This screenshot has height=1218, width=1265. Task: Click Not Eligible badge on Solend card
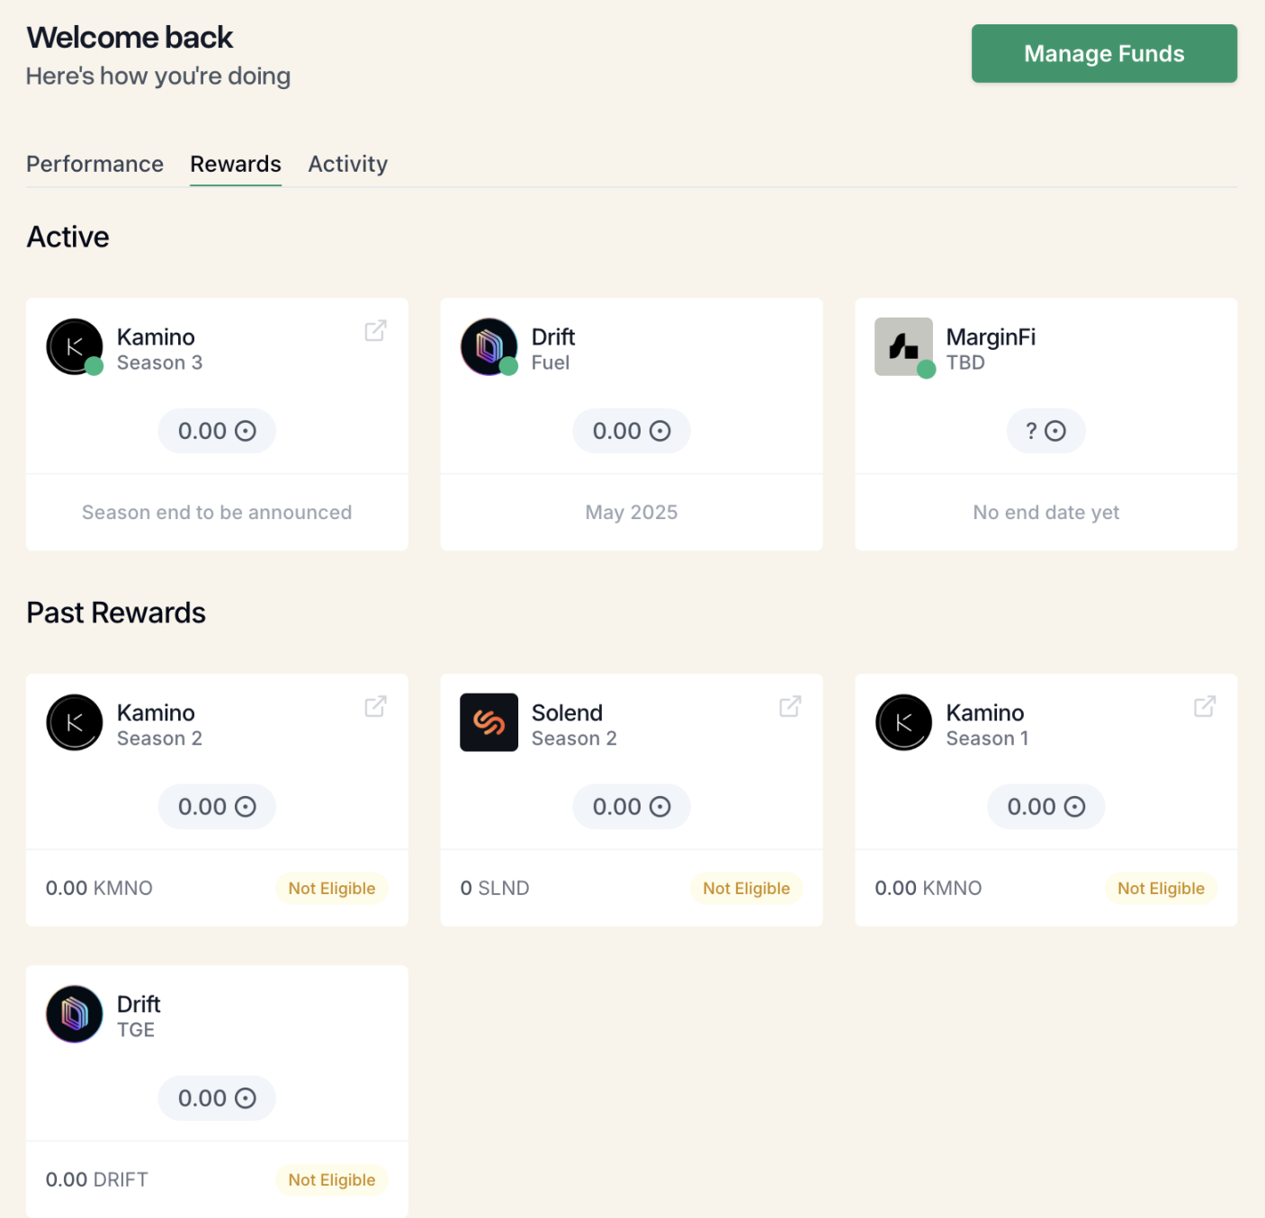(x=746, y=889)
